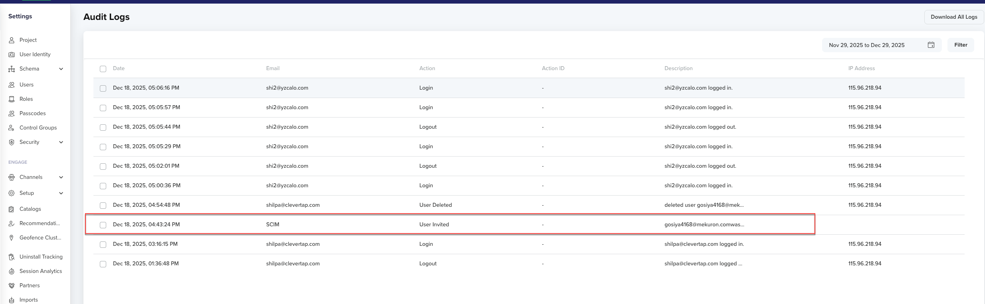The image size is (985, 304).
Task: Open Session Analytics link
Action: [x=41, y=271]
